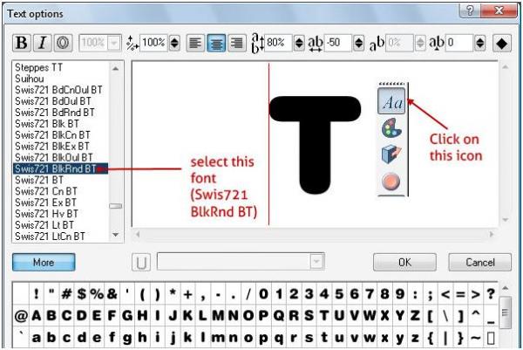The width and height of the screenshot is (523, 350).
Task: Insert the = equals sign from grid
Action: coord(460,294)
